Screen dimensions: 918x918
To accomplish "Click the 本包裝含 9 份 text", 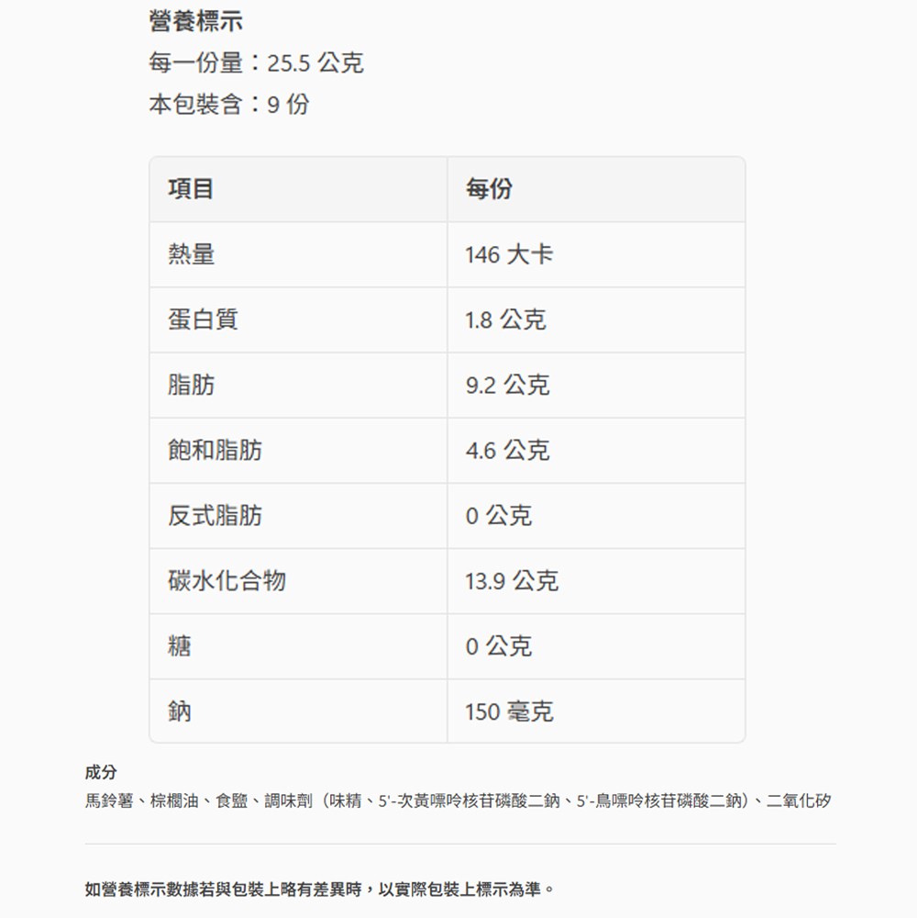I will point(228,105).
